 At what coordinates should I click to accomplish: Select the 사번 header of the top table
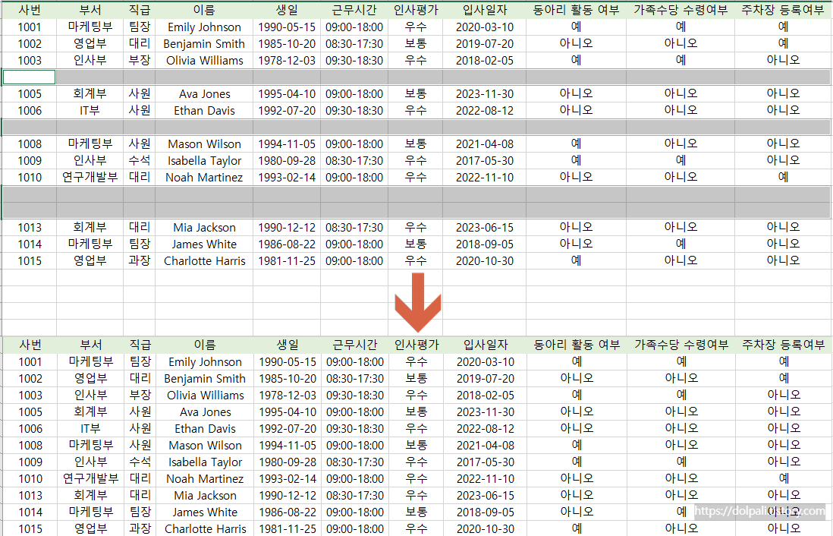pos(30,9)
